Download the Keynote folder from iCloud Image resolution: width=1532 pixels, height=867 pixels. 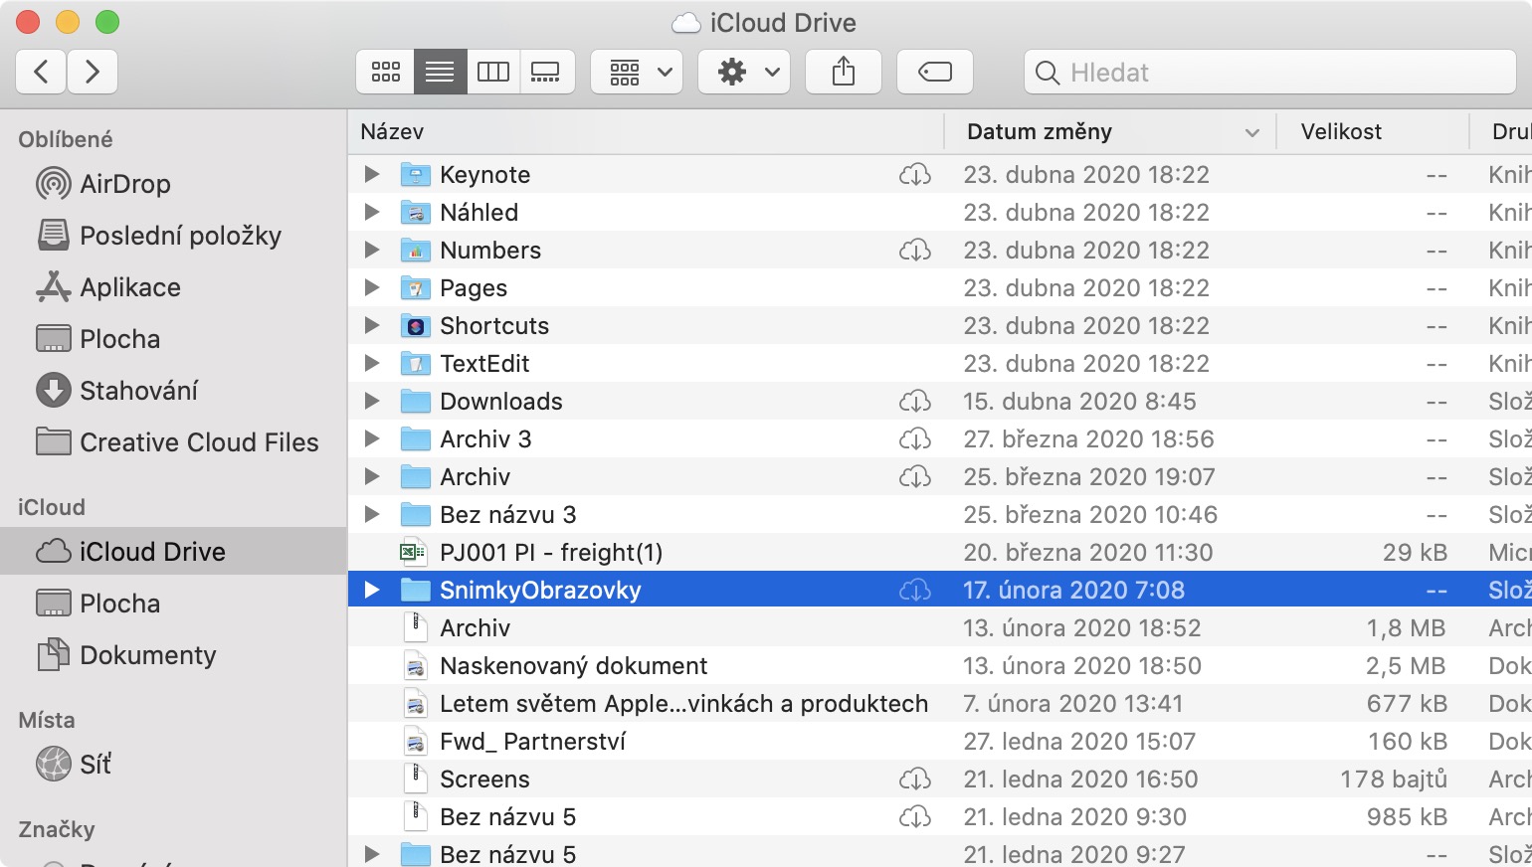pos(915,175)
